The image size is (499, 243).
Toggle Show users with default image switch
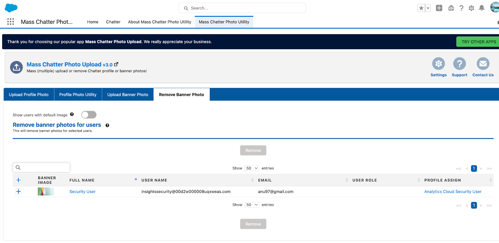89,115
